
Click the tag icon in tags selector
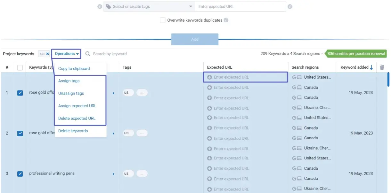(109, 6)
